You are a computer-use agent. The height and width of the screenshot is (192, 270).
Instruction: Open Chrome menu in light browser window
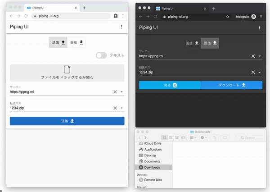coord(123,16)
